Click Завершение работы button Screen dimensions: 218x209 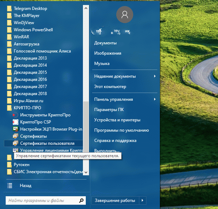(115, 201)
